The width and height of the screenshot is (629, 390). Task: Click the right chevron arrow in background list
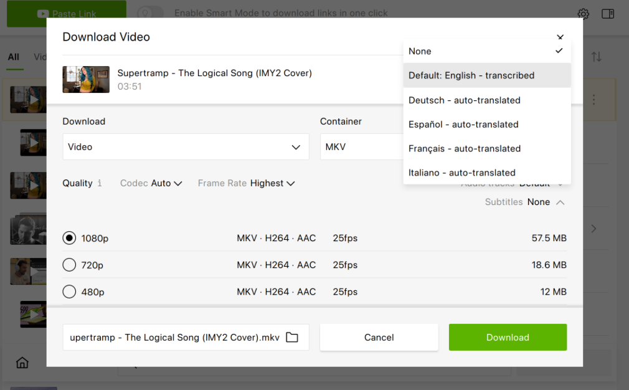594,229
